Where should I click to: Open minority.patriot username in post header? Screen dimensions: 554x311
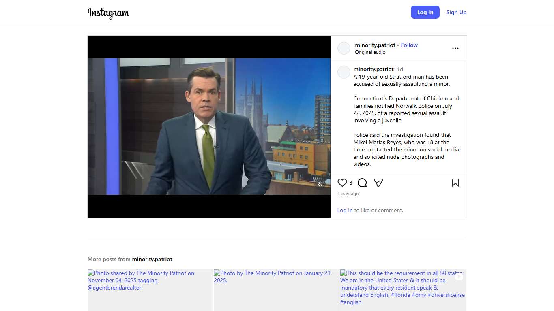point(375,45)
